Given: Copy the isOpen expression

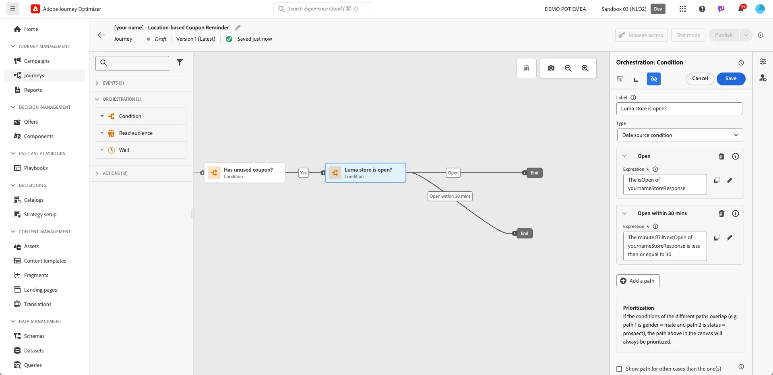Looking at the screenshot, I should [717, 180].
